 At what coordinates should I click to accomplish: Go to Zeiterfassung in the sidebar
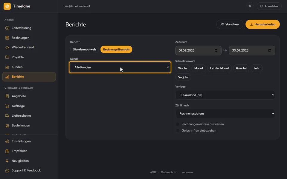(x=29, y=28)
